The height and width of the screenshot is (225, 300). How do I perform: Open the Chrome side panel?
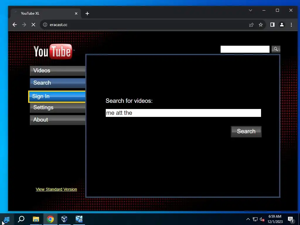pos(272,25)
